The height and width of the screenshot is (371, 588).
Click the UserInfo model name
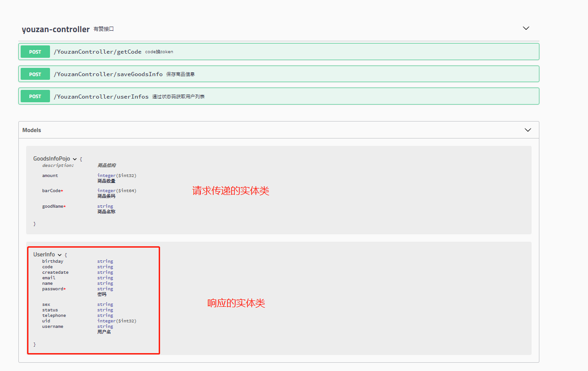click(x=44, y=255)
